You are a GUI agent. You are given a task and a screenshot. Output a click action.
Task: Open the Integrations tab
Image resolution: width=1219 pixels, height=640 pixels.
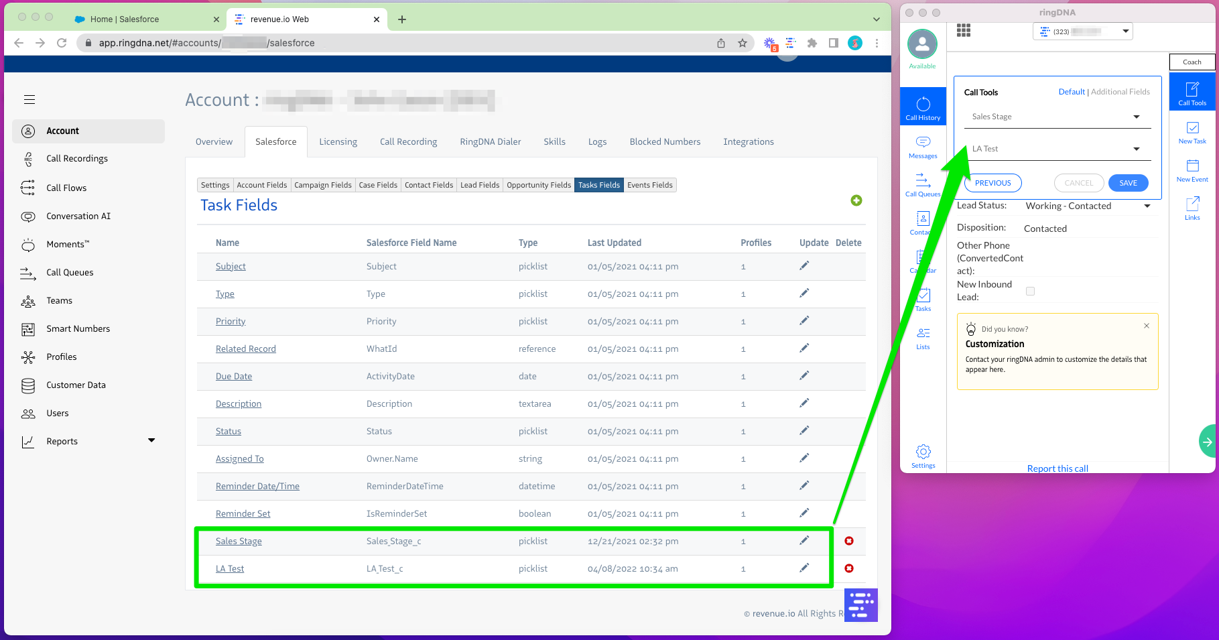point(748,141)
